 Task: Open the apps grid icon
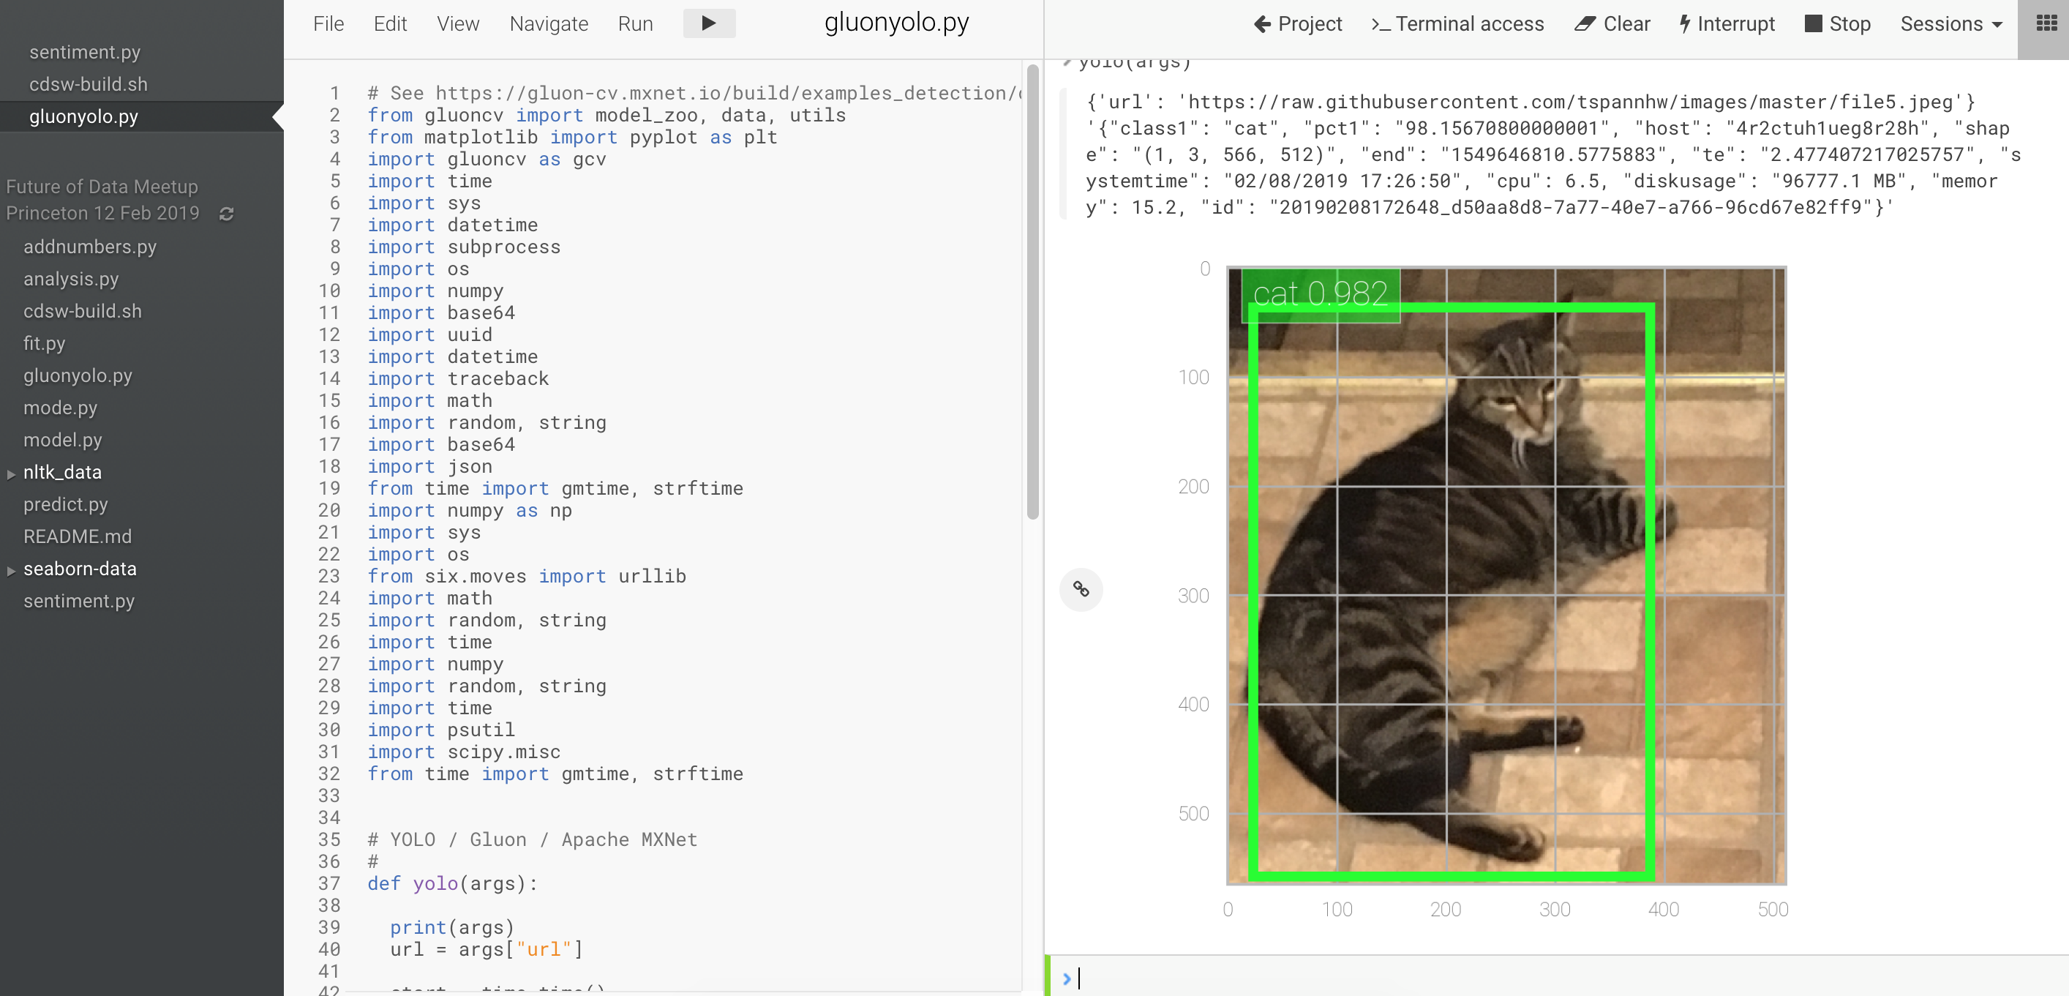tap(2046, 23)
